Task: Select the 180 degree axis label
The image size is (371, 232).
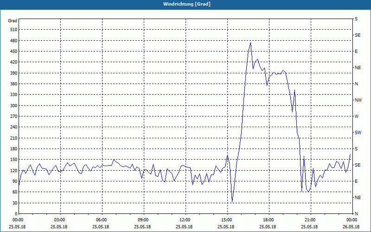Action: tap(14, 149)
